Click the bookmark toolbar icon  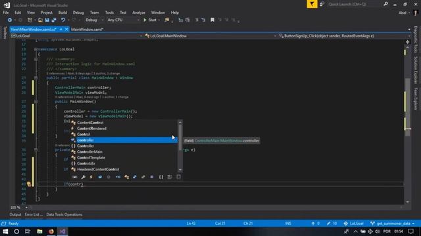(x=212, y=20)
